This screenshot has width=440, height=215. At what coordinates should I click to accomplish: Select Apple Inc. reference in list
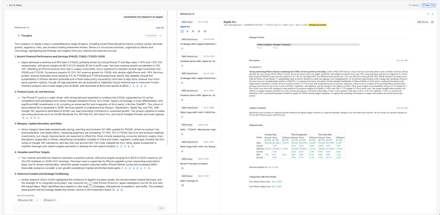click(x=185, y=26)
